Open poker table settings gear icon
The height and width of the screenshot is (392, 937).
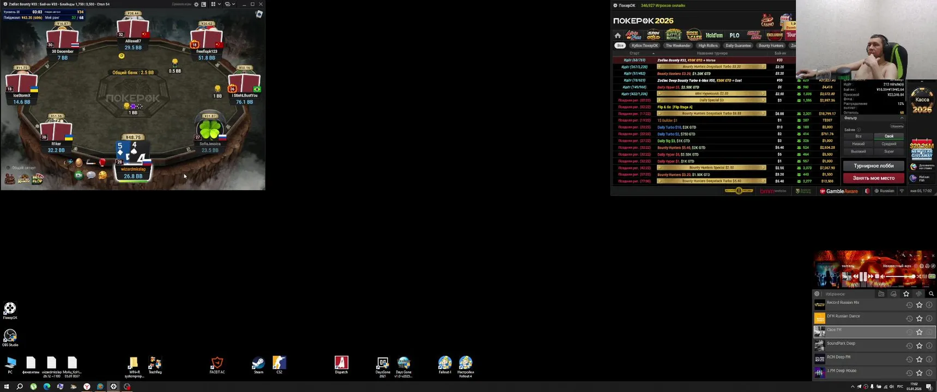click(196, 4)
